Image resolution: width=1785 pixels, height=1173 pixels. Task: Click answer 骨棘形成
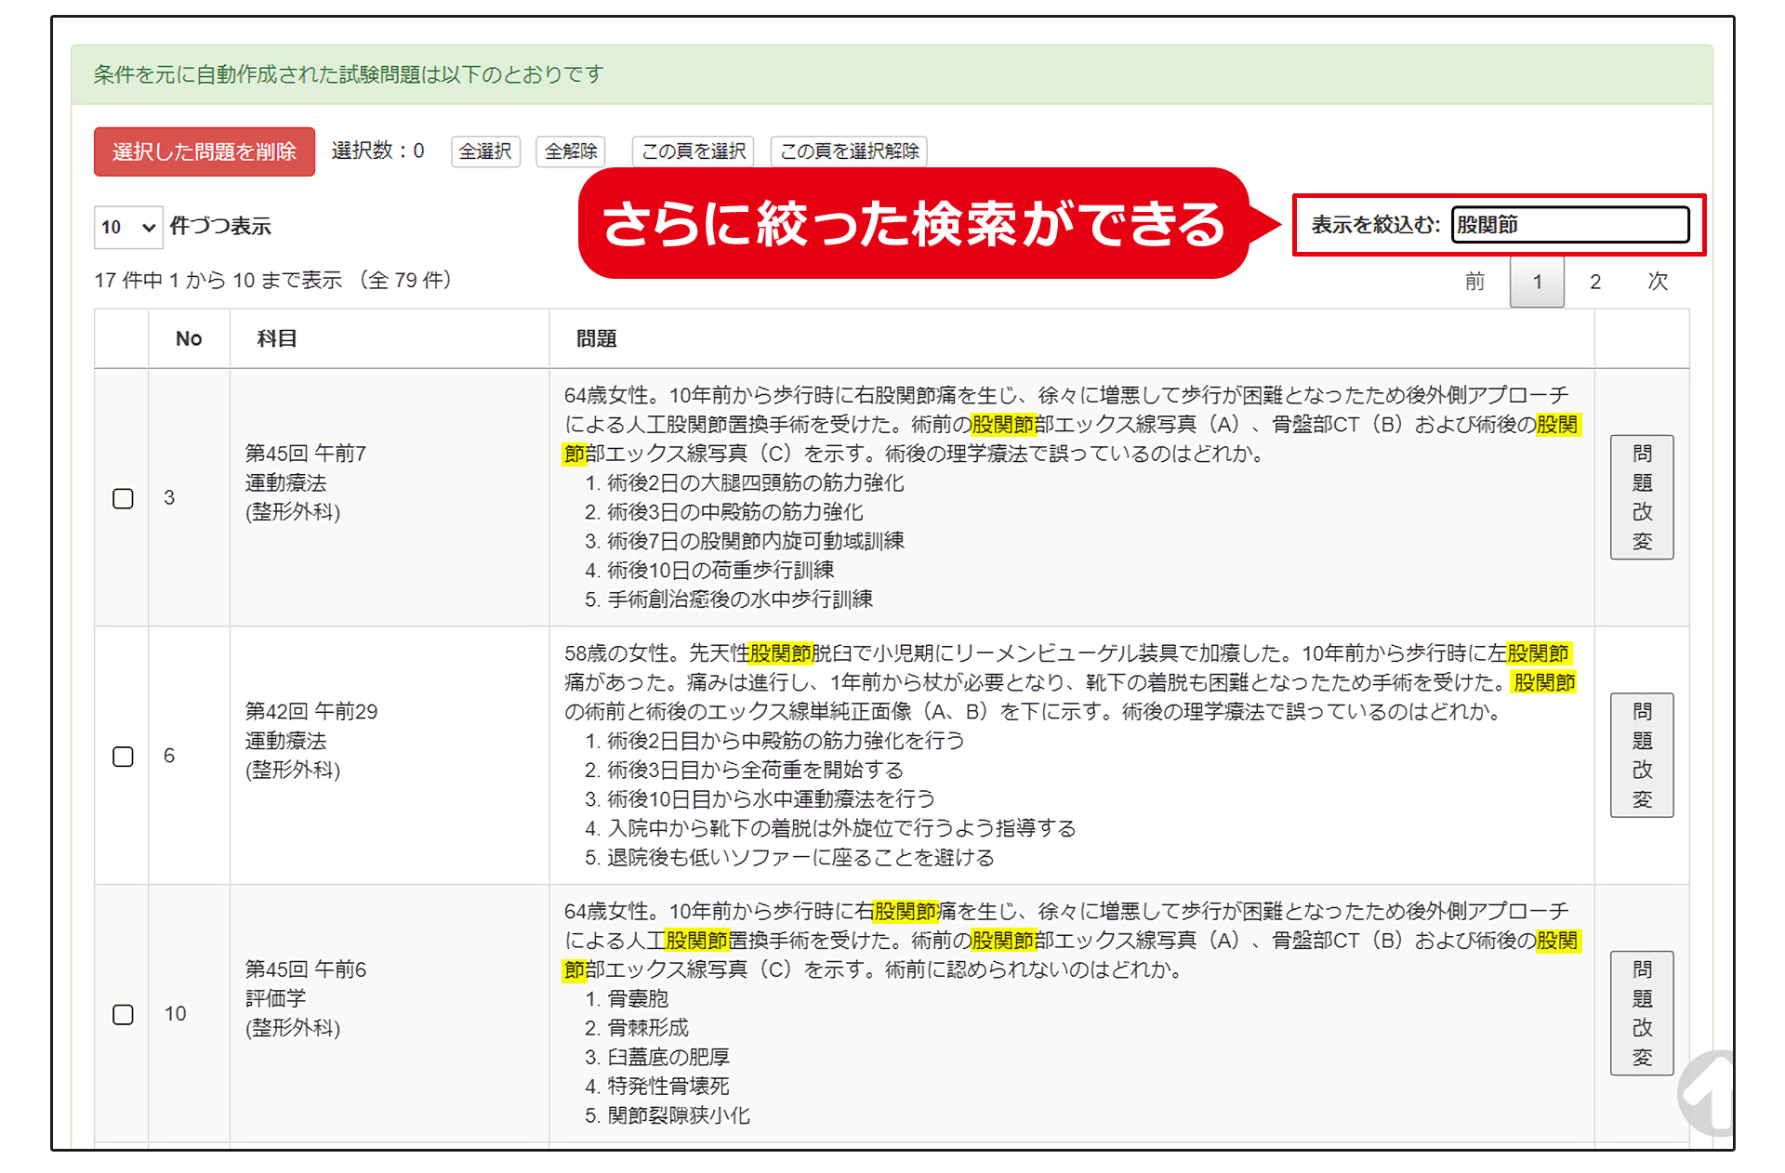pyautogui.click(x=648, y=1028)
